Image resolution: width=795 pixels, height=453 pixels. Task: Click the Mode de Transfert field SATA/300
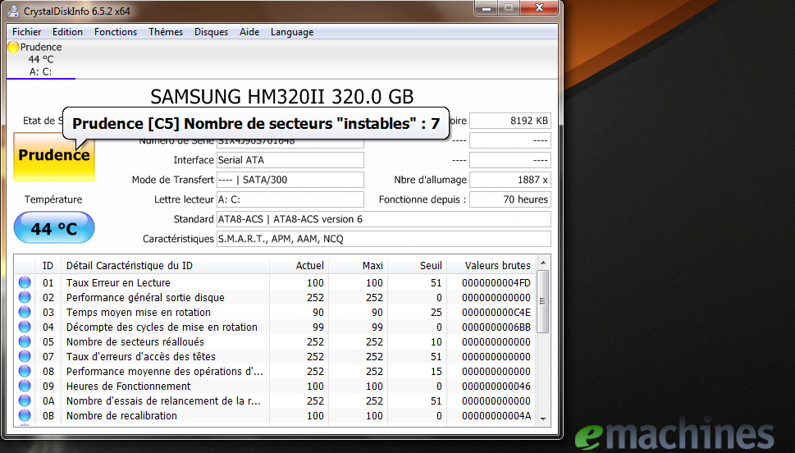coord(290,180)
